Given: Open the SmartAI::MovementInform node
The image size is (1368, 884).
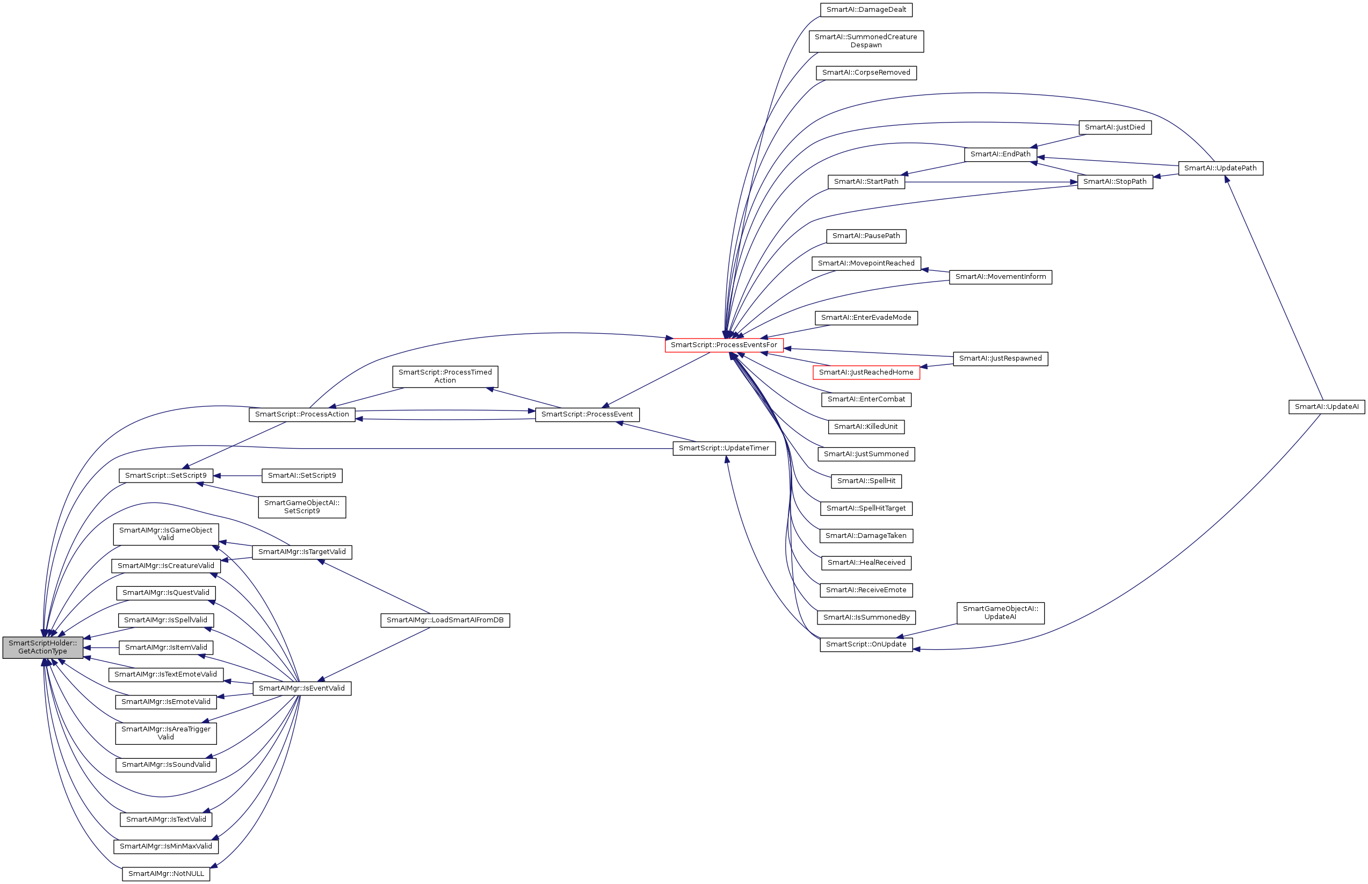Looking at the screenshot, I should pyautogui.click(x=1000, y=277).
